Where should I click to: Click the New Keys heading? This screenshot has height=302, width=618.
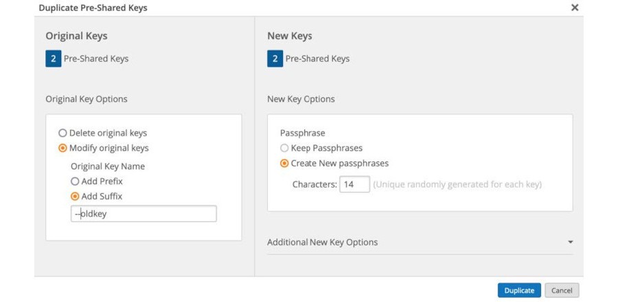[x=289, y=36]
